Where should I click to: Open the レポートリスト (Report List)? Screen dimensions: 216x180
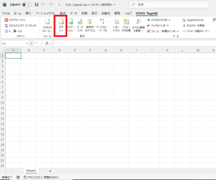(x=116, y=25)
